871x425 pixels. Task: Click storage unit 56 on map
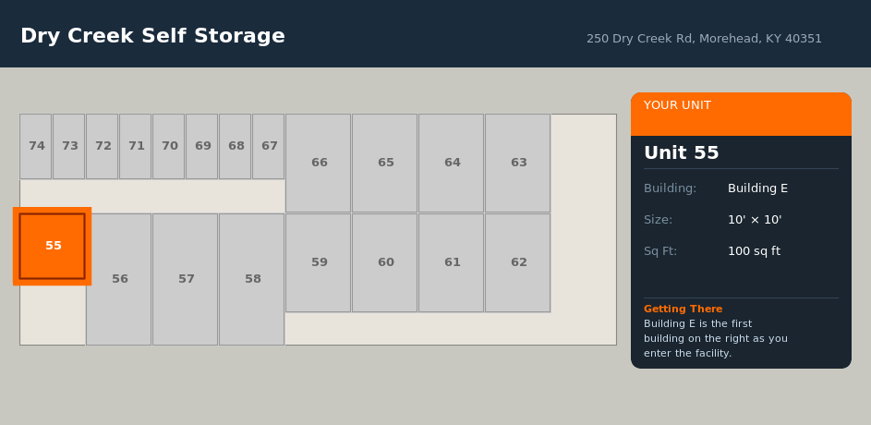(x=119, y=279)
